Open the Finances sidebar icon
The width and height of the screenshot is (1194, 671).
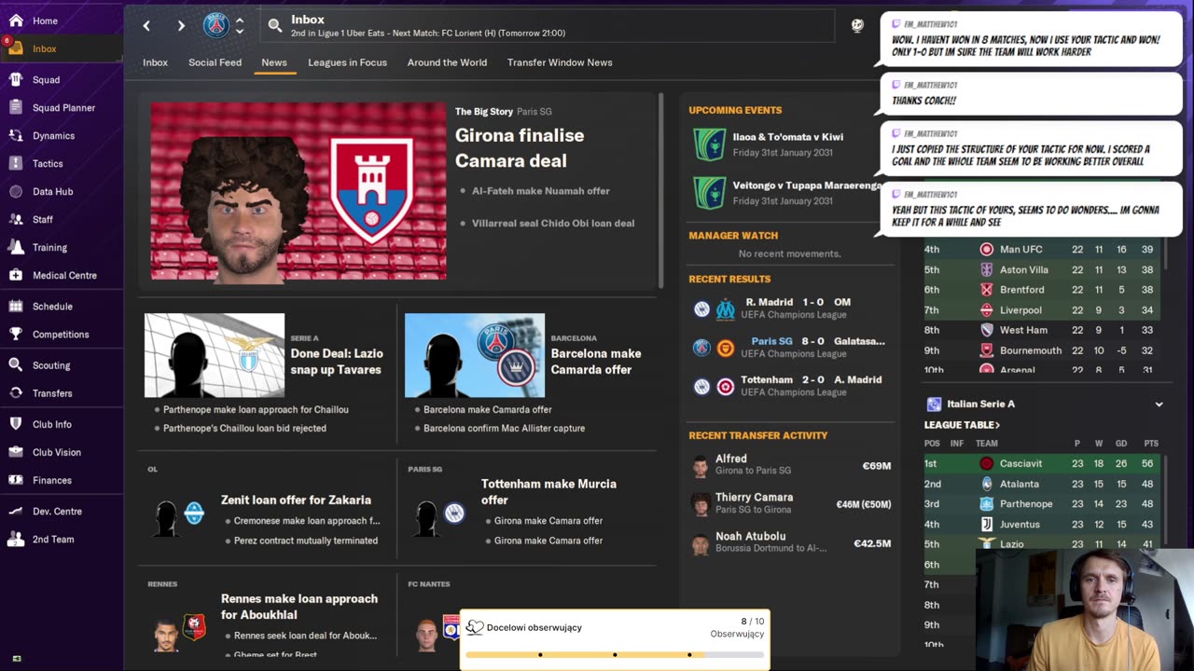pos(16,480)
